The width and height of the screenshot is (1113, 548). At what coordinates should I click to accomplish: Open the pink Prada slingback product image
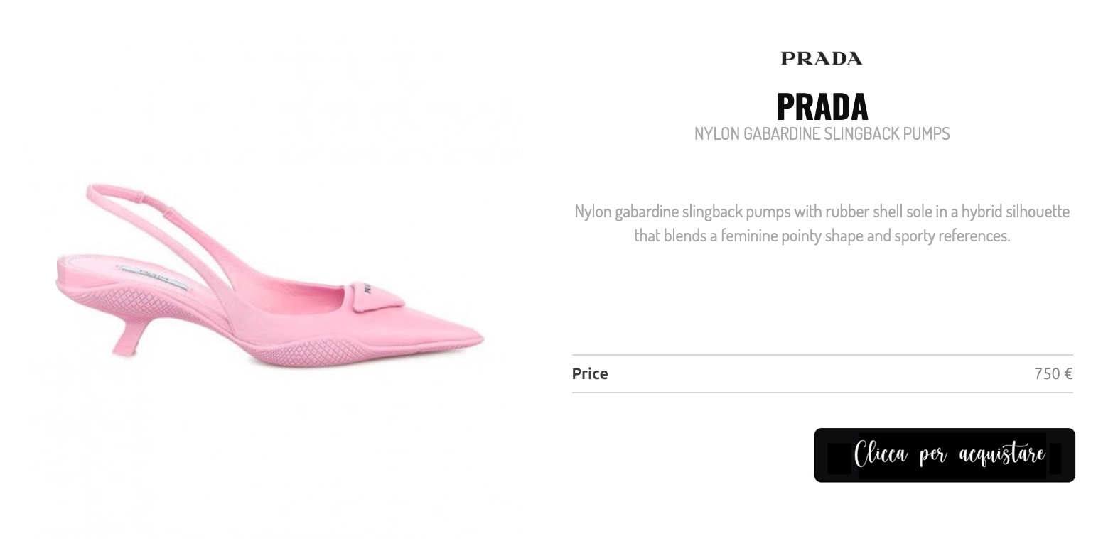click(x=271, y=275)
